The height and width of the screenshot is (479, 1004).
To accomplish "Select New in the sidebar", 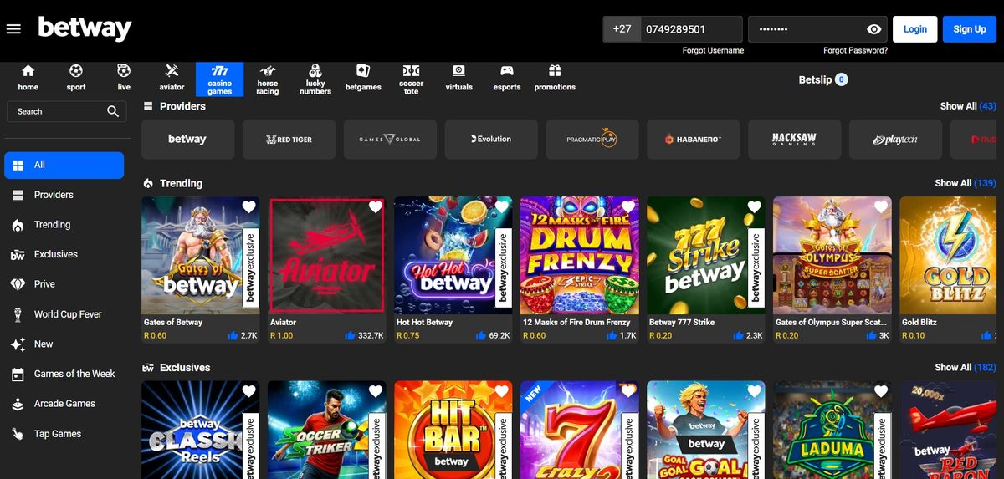I will tap(64, 344).
